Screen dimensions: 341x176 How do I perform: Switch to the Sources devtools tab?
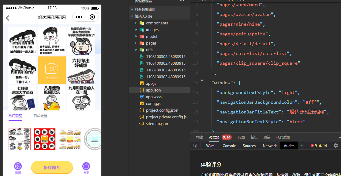[249, 146]
